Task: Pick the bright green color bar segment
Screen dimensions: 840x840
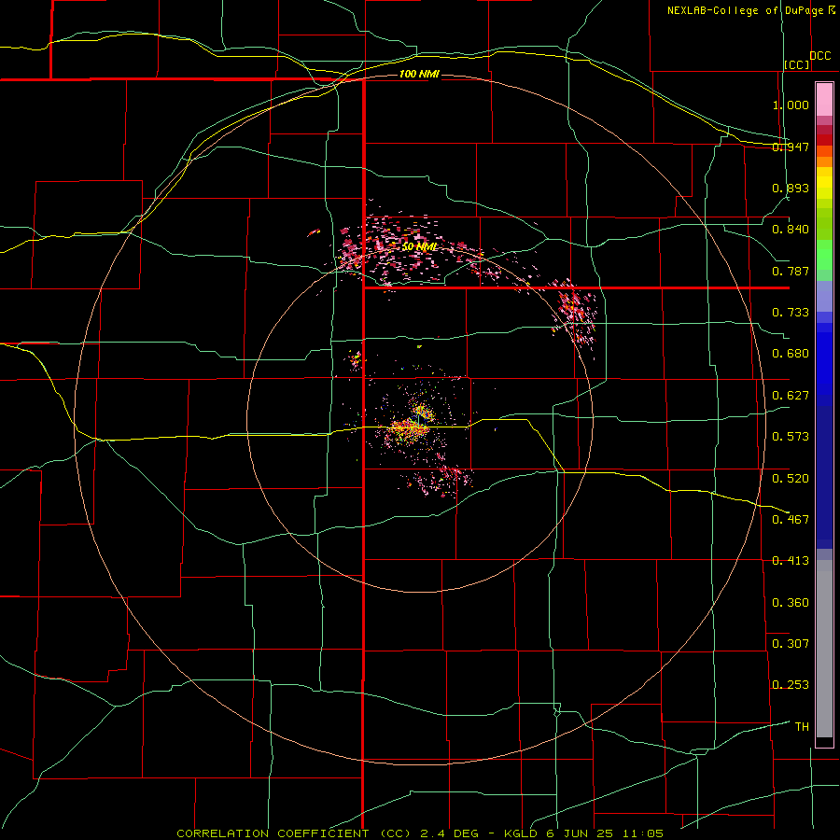Action: pyautogui.click(x=824, y=255)
